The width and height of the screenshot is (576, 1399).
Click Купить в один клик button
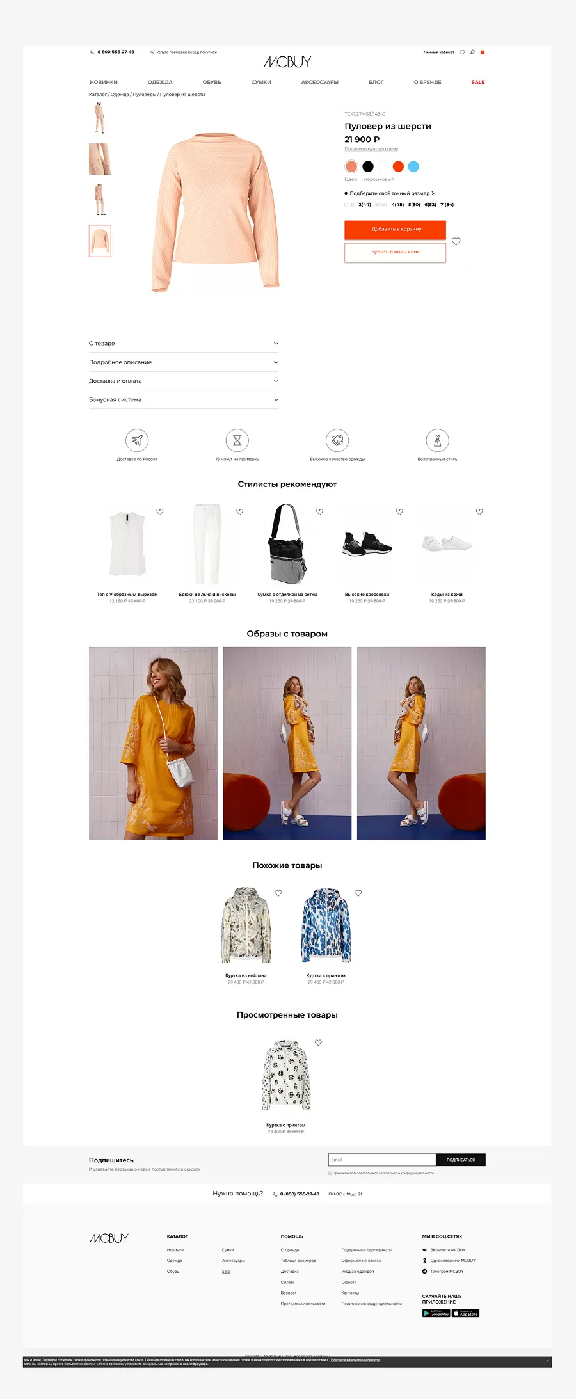[396, 252]
